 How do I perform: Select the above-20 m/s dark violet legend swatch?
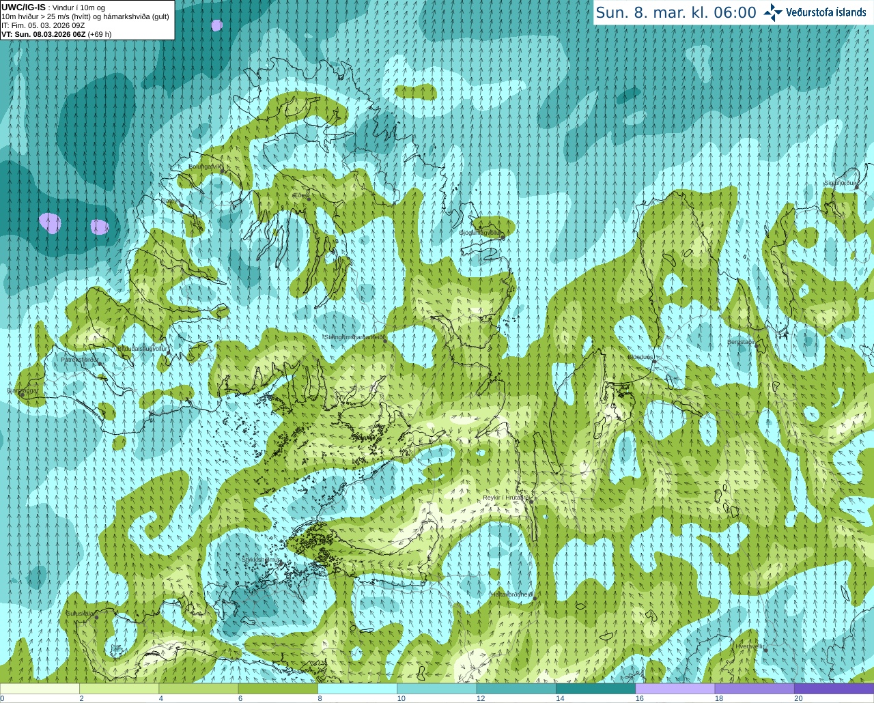(x=834, y=689)
